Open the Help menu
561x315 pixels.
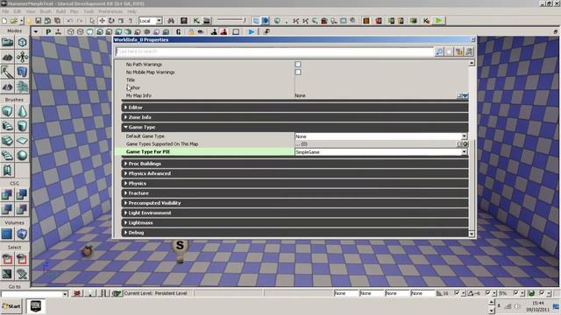pos(131,11)
